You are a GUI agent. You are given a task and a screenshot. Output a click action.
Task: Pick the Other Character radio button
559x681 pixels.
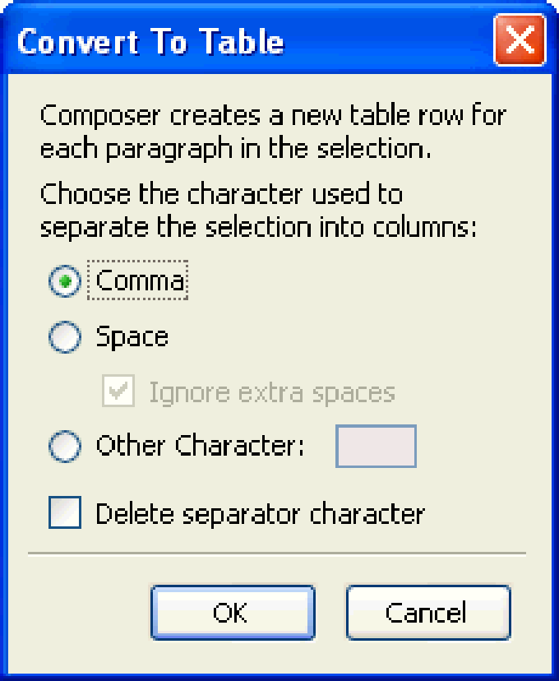pyautogui.click(x=65, y=446)
